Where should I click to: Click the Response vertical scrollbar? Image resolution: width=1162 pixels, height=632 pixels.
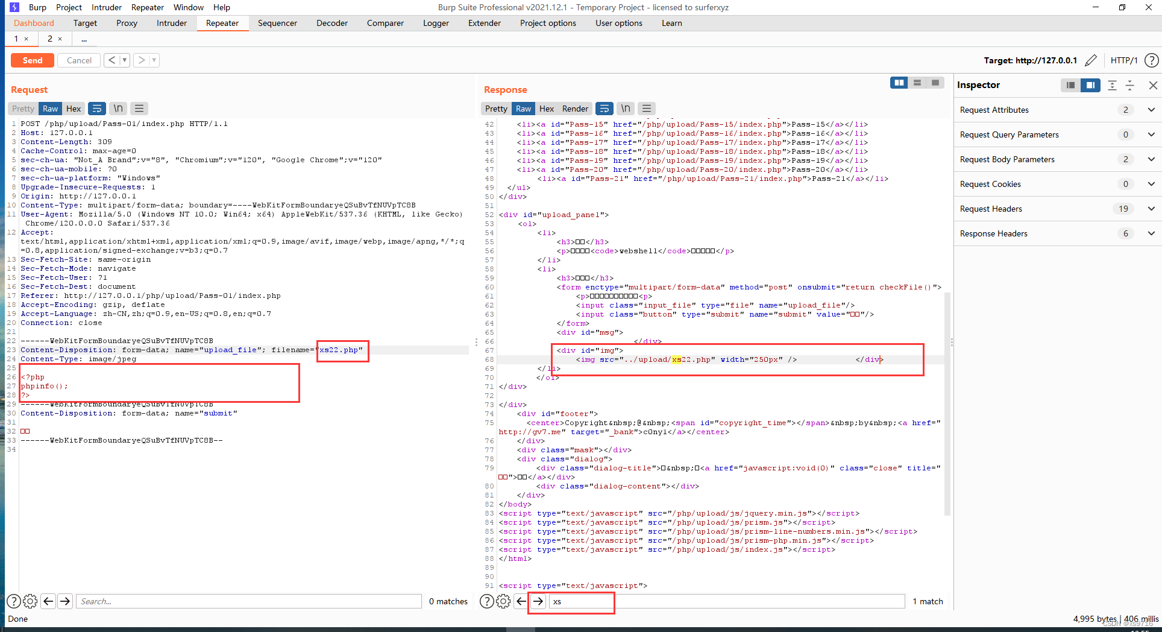click(947, 404)
